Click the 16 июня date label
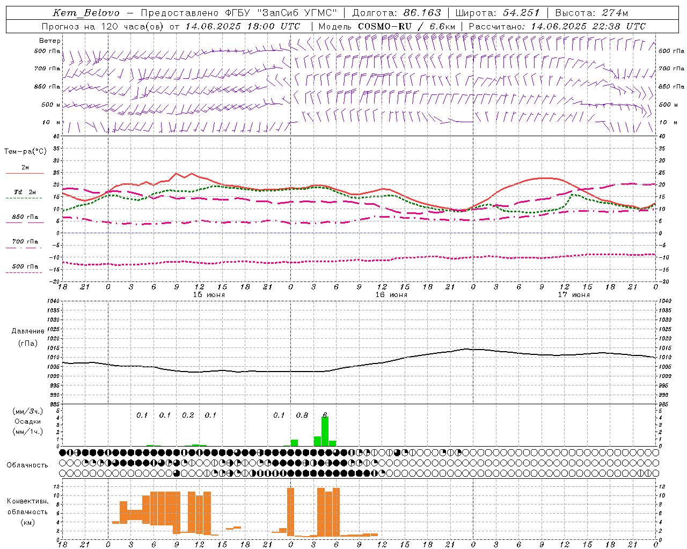Viewport: 687px width, 549px height. pyautogui.click(x=391, y=295)
